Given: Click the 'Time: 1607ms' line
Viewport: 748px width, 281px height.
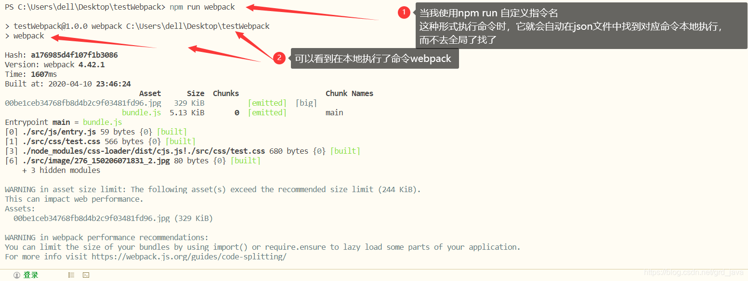Looking at the screenshot, I should coord(31,74).
